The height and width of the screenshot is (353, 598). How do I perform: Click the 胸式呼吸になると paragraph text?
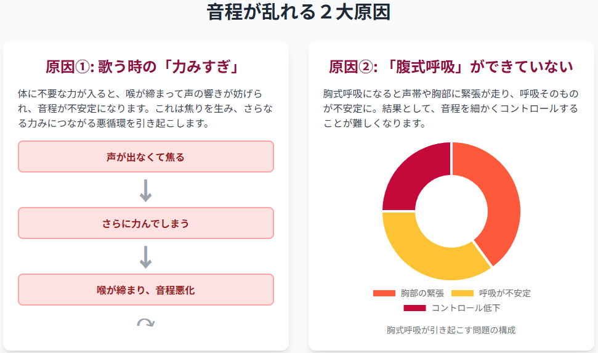[x=451, y=108]
